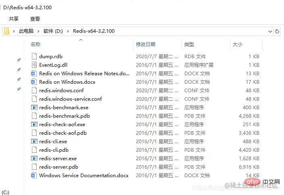The height and width of the screenshot is (195, 284).
Task: Open the 共享 ribbon tab
Action: [14, 19]
